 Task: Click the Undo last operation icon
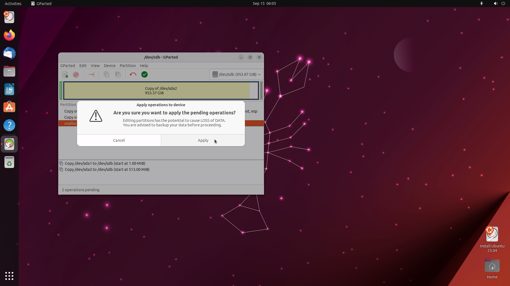[133, 75]
